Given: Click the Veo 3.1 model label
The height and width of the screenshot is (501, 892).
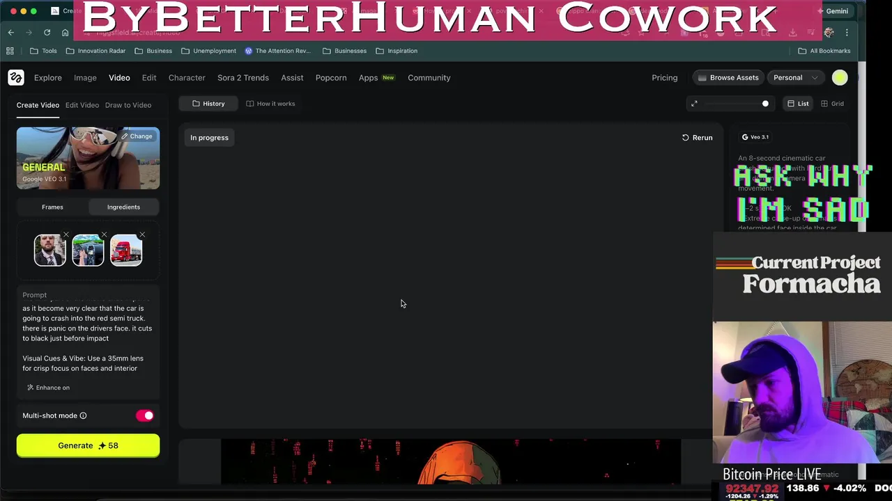Looking at the screenshot, I should [x=755, y=137].
